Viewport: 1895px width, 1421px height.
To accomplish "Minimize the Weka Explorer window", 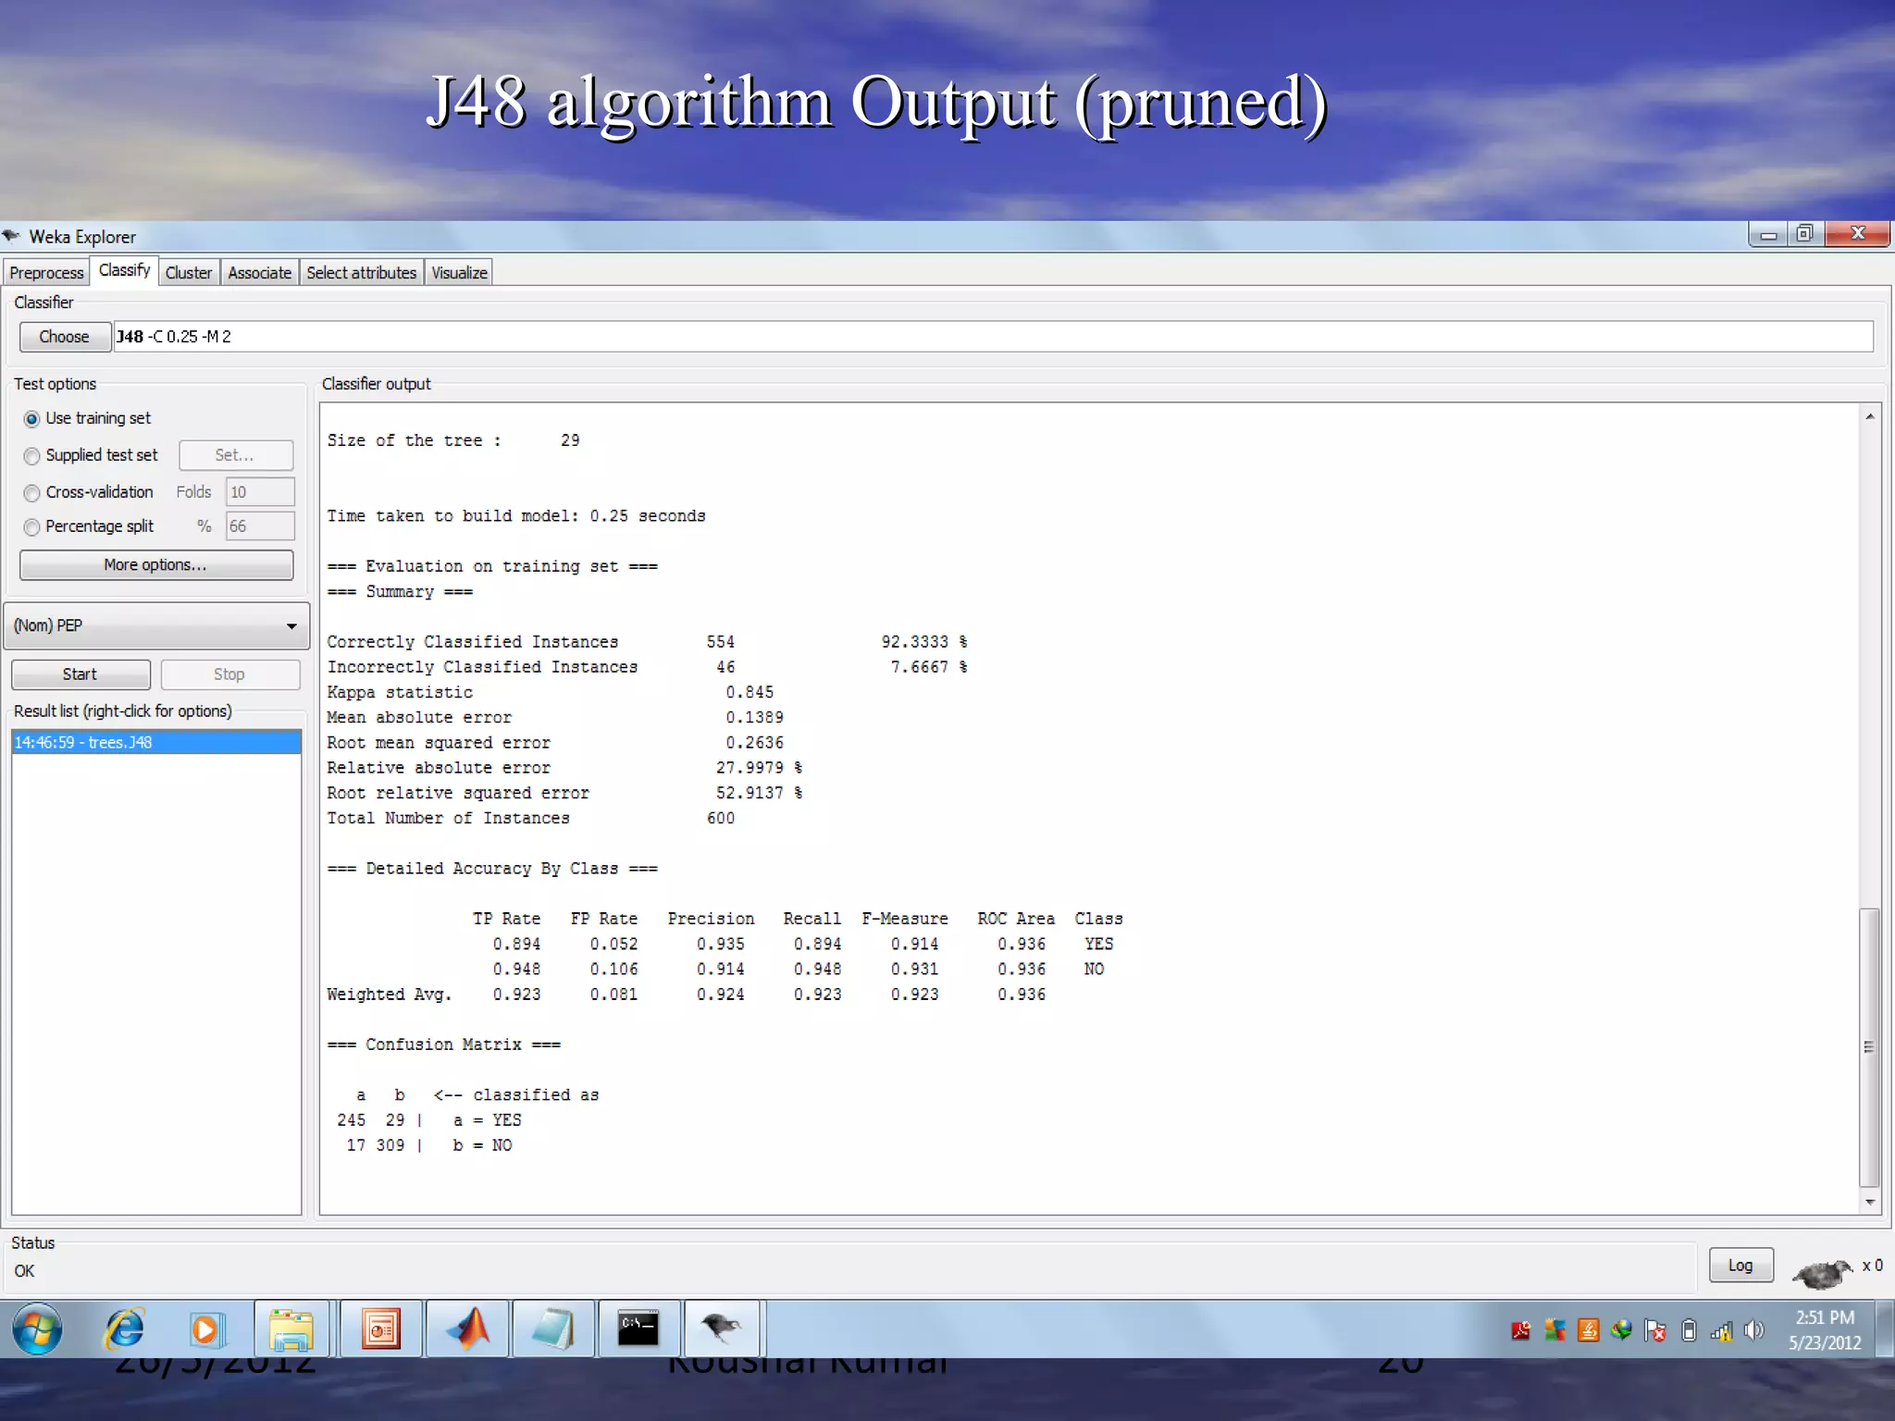I will 1768,234.
